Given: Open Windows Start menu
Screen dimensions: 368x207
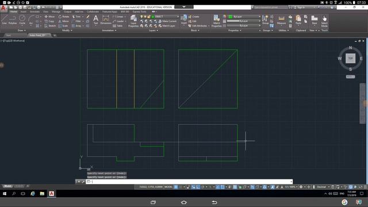Looking at the screenshot, I should point(5,193).
